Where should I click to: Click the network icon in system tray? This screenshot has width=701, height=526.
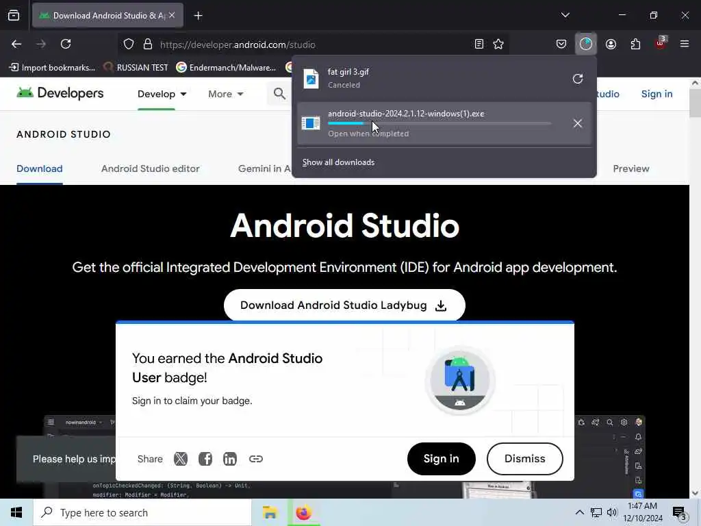coord(596,512)
